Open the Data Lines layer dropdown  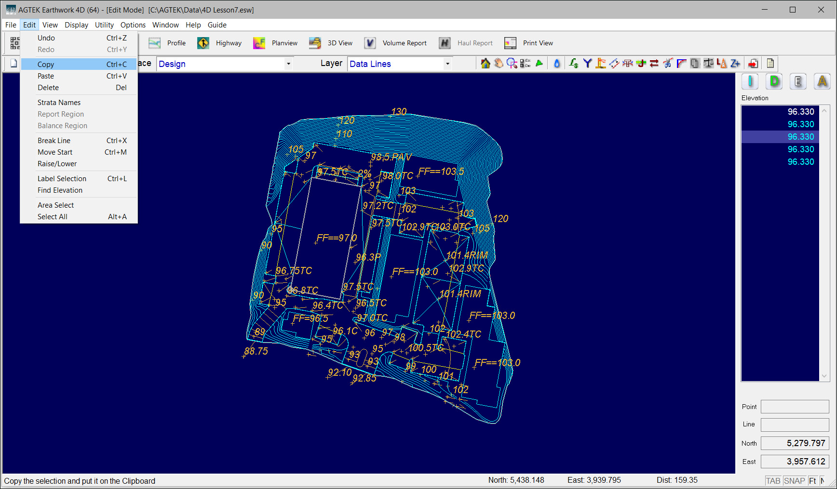[447, 64]
